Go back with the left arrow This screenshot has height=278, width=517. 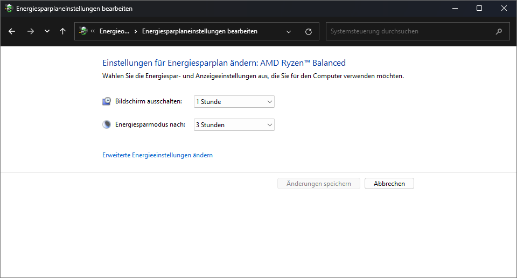(x=12, y=31)
